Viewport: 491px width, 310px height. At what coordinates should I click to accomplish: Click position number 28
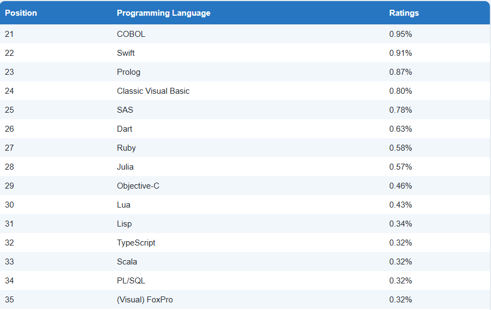(x=9, y=167)
